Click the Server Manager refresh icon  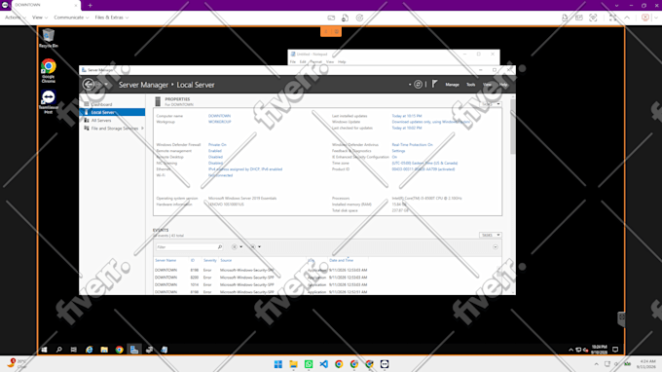[418, 85]
